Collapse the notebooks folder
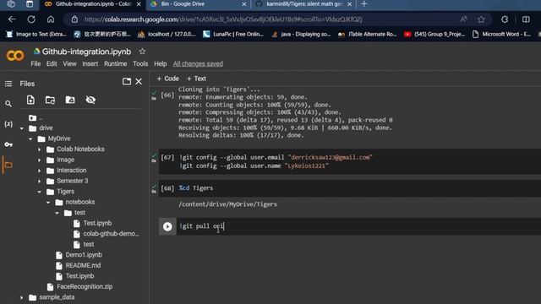541x304 pixels. point(48,203)
